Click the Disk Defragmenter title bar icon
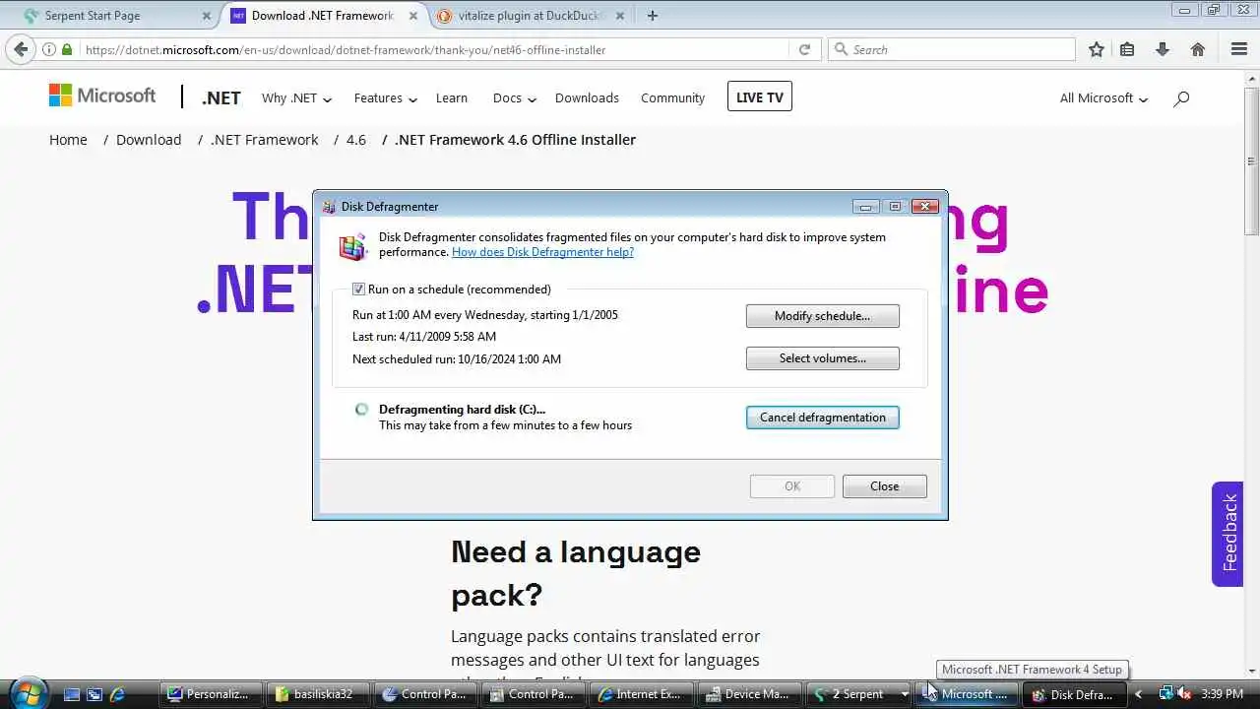This screenshot has height=709, width=1260. coord(329,207)
